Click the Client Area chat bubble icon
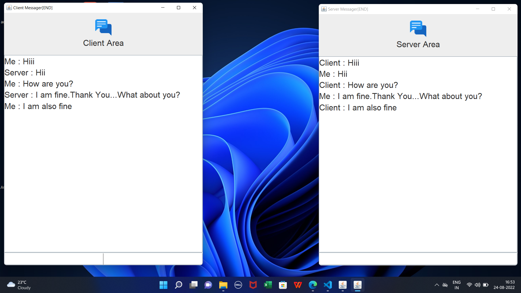The image size is (521, 293). click(103, 27)
